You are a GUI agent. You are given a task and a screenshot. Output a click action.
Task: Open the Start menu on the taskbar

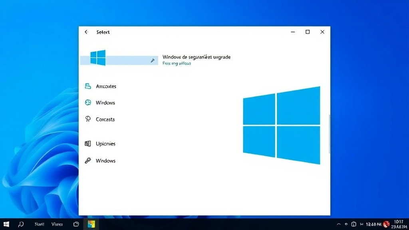(6, 224)
